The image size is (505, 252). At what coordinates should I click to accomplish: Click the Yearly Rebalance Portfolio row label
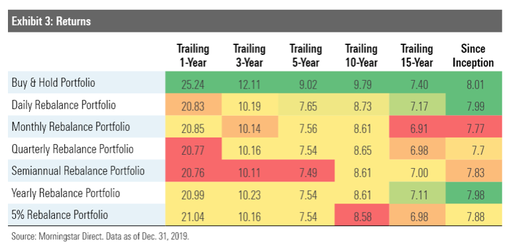pyautogui.click(x=66, y=193)
